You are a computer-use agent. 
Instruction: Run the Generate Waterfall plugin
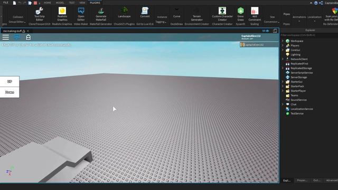101,14
